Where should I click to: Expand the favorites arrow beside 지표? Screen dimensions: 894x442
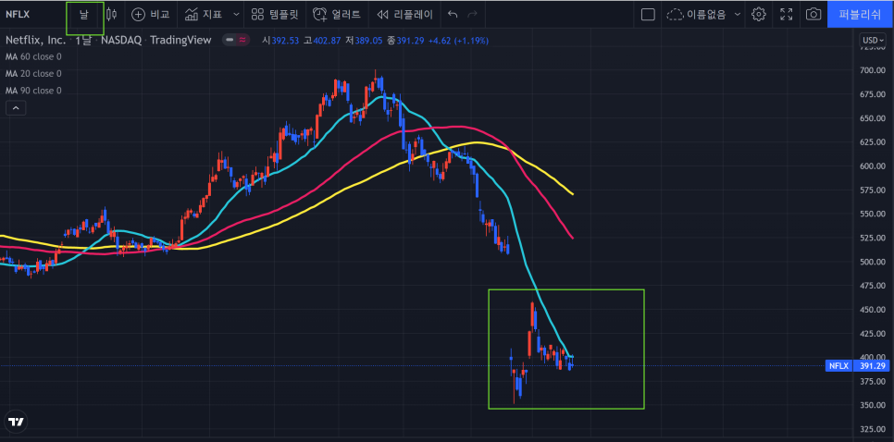click(236, 15)
